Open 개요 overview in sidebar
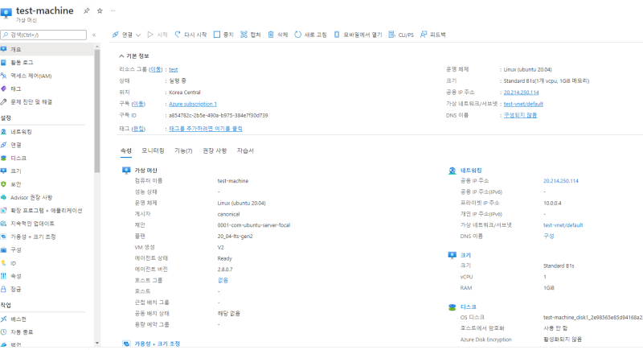The width and height of the screenshot is (643, 350). (47, 49)
